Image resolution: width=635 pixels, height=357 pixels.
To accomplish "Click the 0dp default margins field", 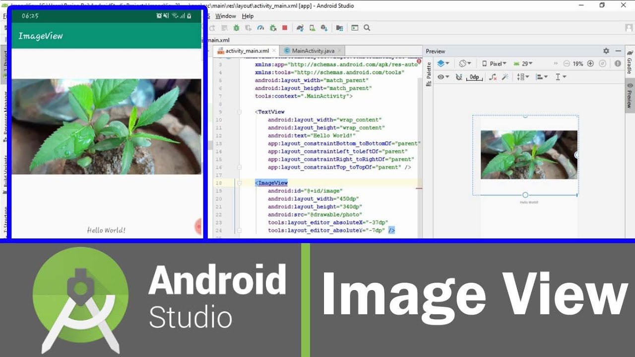I will click(475, 77).
